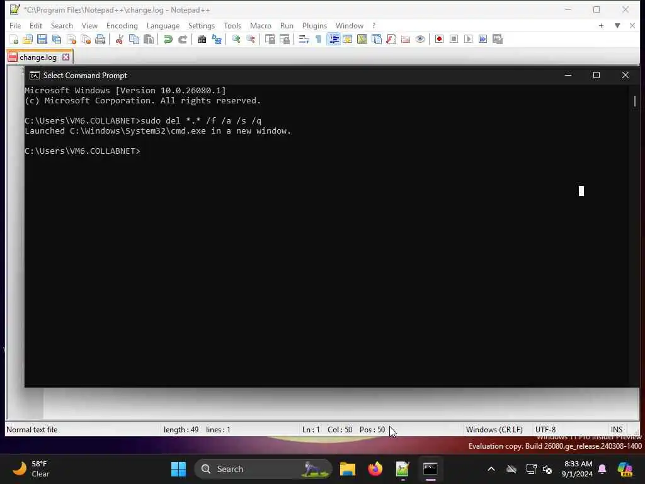The height and width of the screenshot is (484, 645).
Task: Click UTF-8 encoding in status bar
Action: tap(545, 430)
